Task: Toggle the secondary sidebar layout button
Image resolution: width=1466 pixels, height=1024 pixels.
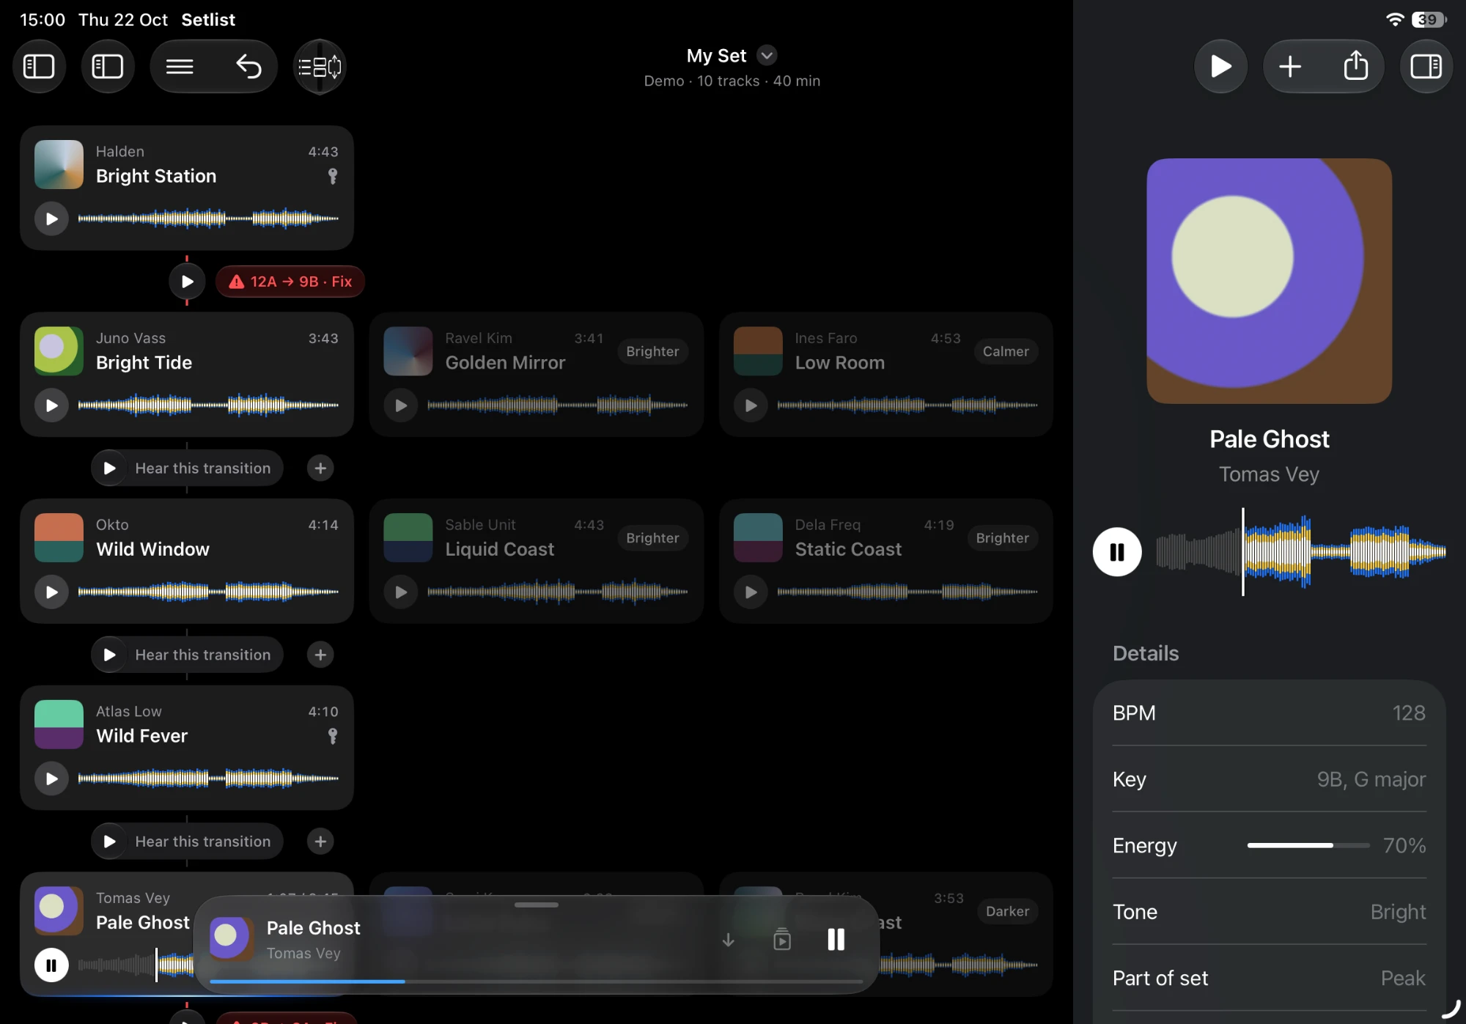Action: point(108,67)
